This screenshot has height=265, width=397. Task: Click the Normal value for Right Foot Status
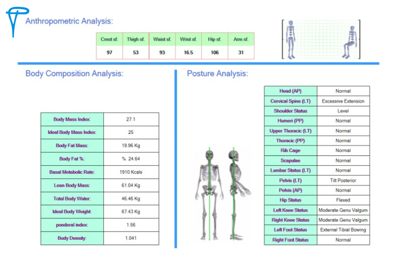point(343,240)
